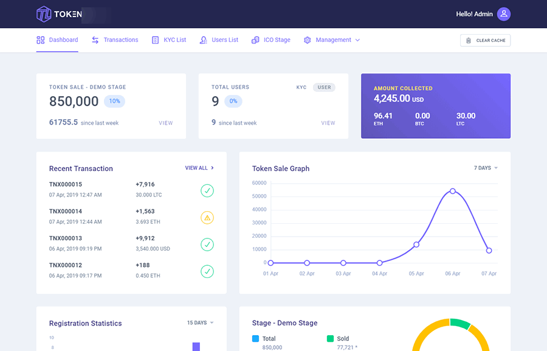Click the green Sold legend swatch
The height and width of the screenshot is (351, 547).
pyautogui.click(x=330, y=338)
